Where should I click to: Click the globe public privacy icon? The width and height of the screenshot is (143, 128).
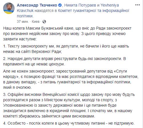44,22
